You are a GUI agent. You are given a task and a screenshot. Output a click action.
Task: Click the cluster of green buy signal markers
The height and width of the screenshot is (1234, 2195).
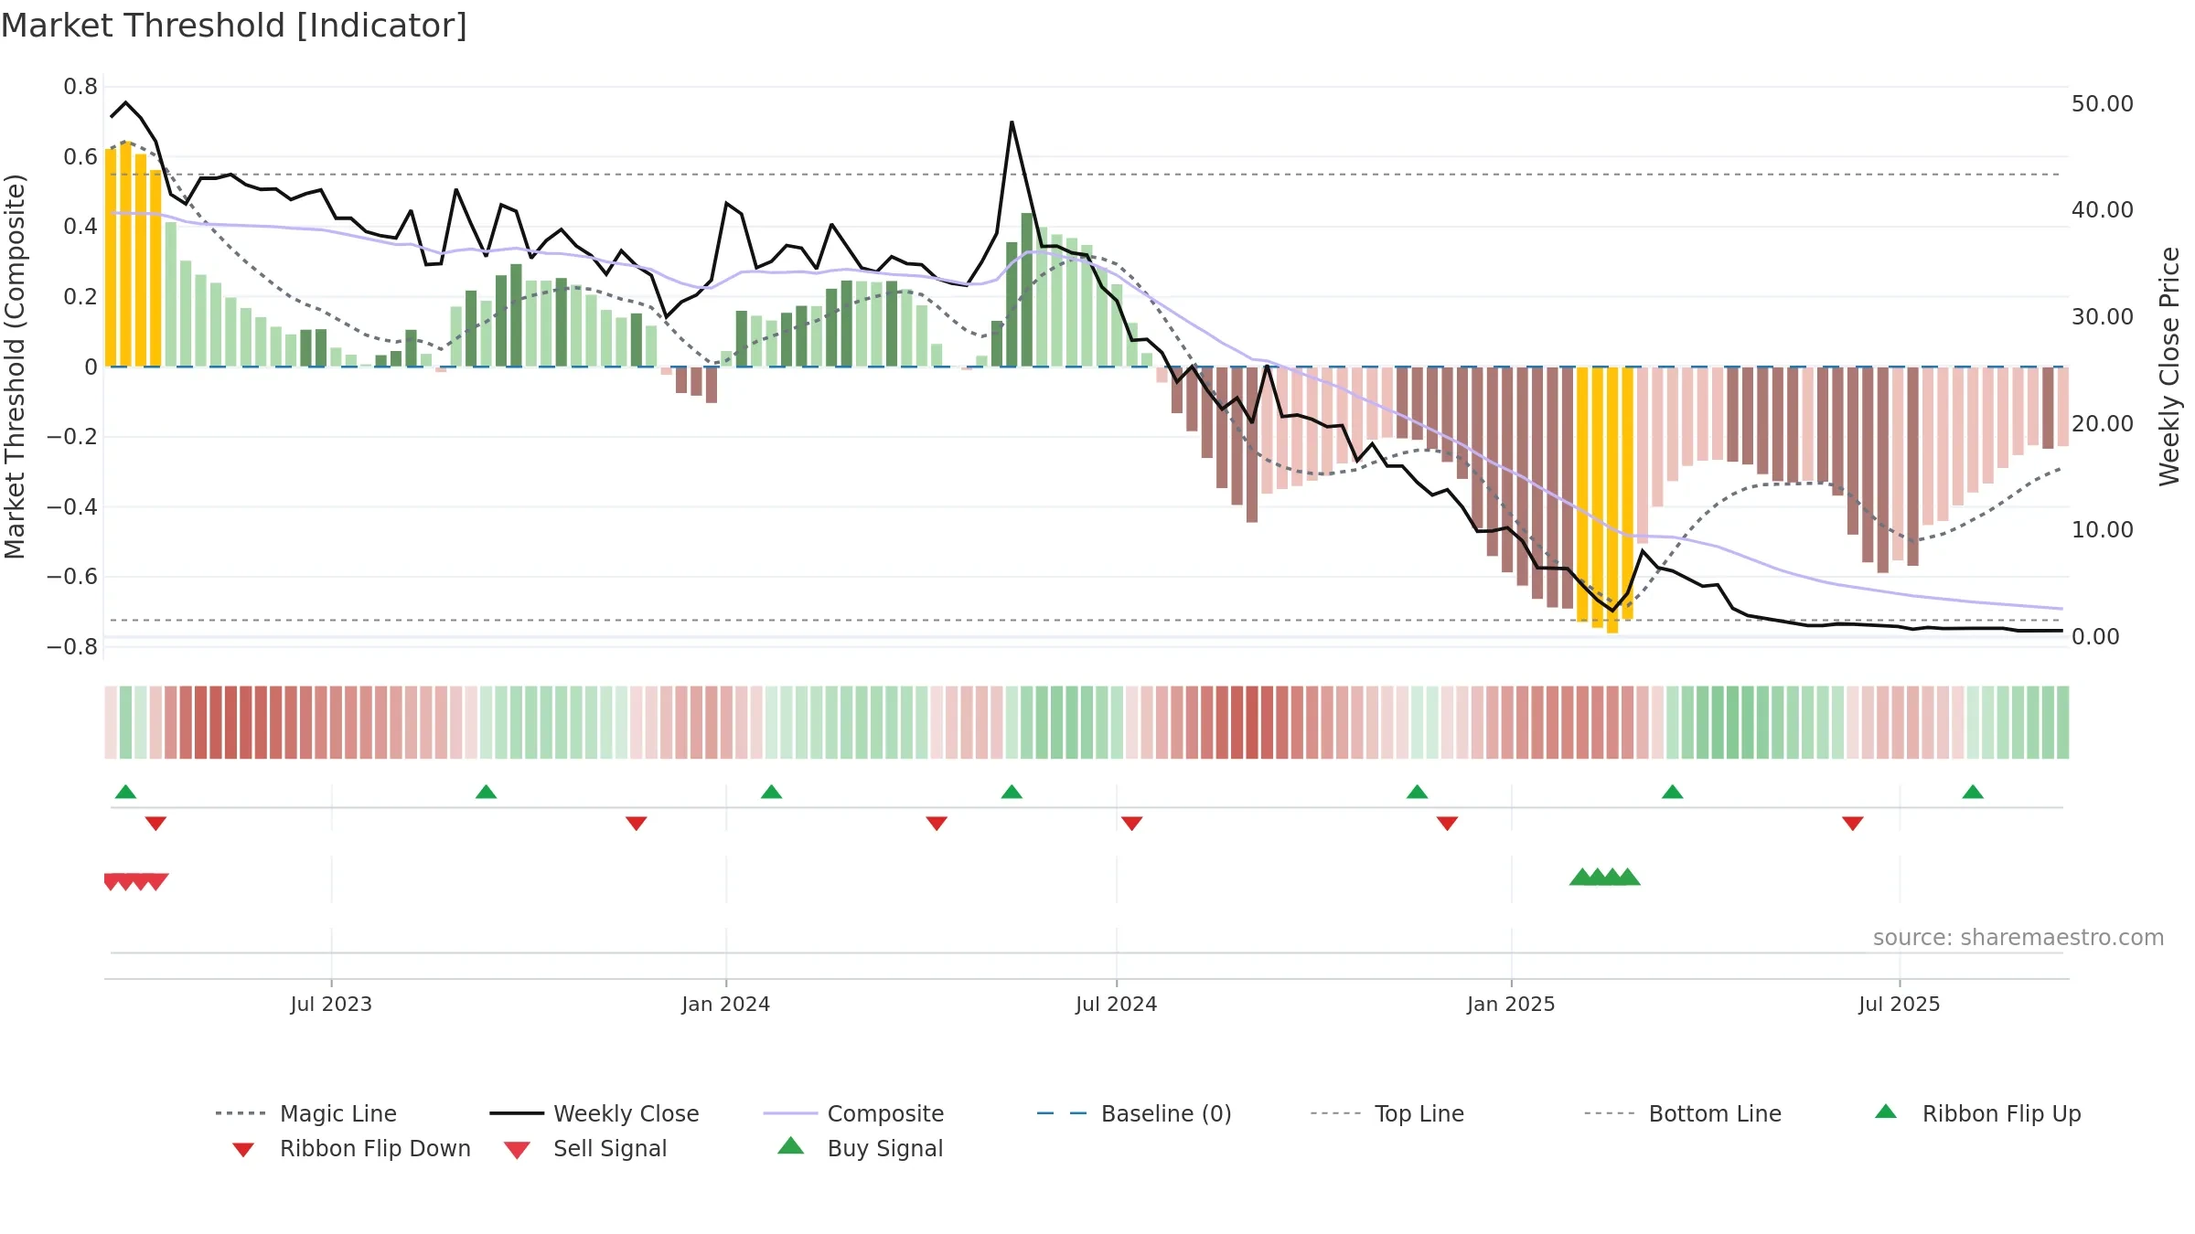tap(1605, 878)
